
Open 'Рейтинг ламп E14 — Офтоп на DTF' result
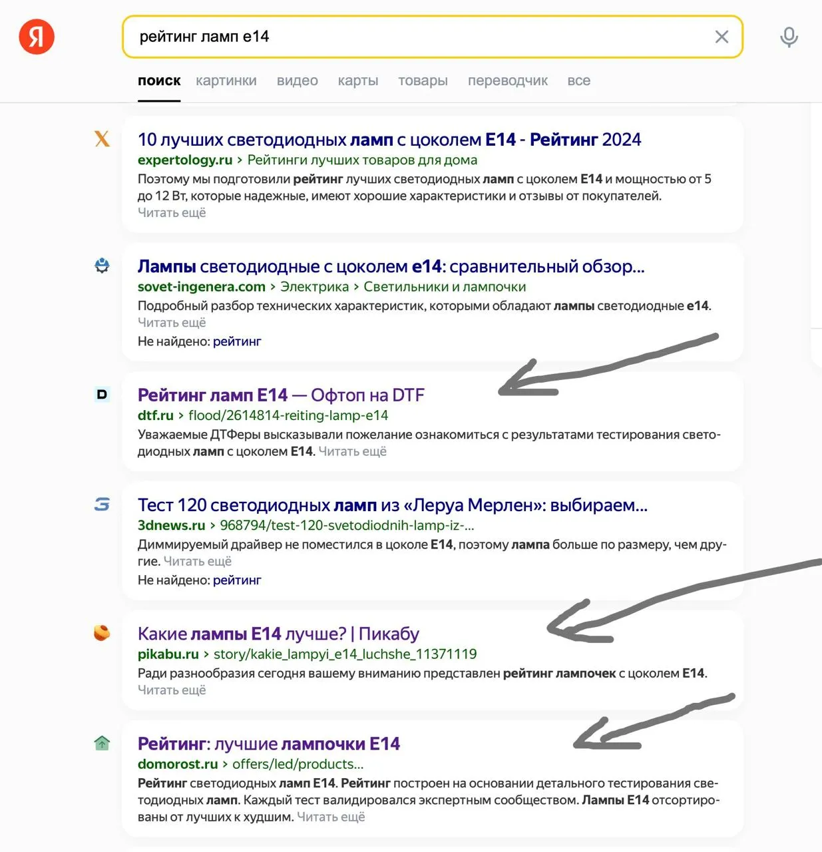(x=280, y=395)
